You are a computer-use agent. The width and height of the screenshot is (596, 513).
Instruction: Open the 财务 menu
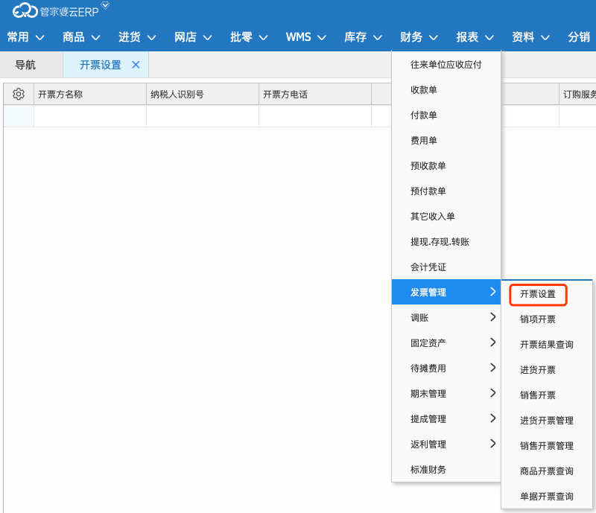(419, 37)
